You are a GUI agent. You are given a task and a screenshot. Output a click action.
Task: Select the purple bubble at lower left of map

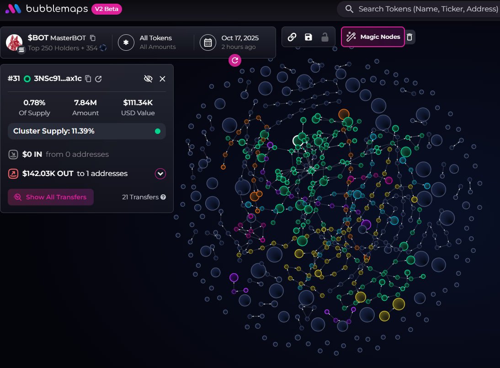click(x=234, y=277)
